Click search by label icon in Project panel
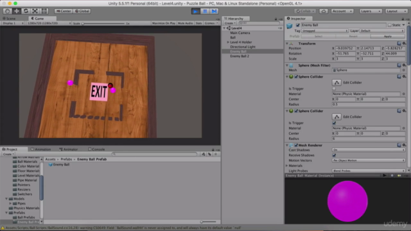Screen dimensions: 411x231 pyautogui.click(x=209, y=154)
